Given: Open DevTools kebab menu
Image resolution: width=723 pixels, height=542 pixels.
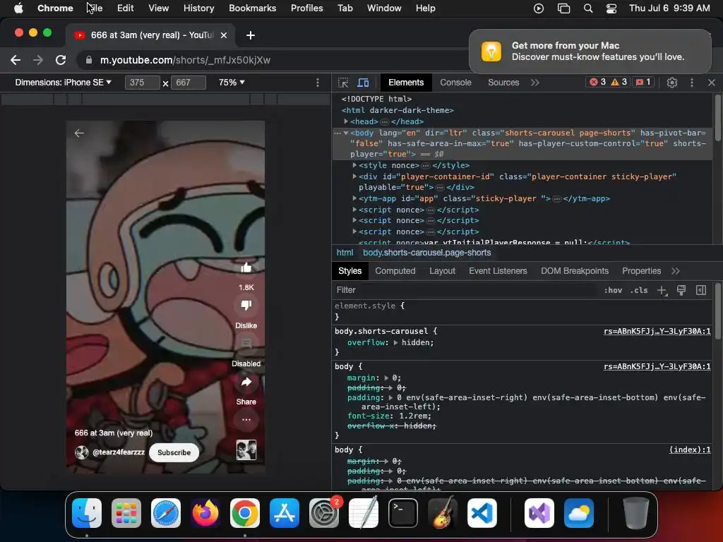Looking at the screenshot, I should pyautogui.click(x=692, y=83).
